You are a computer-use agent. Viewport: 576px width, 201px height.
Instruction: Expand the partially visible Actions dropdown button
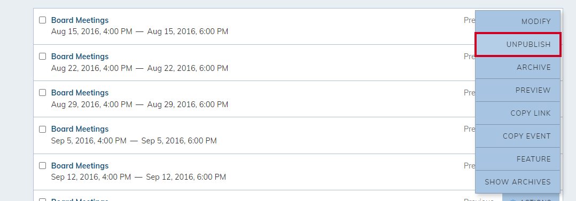(x=531, y=198)
